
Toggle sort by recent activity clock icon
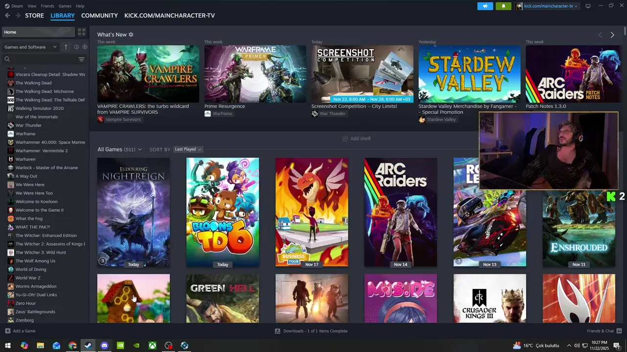(76, 47)
